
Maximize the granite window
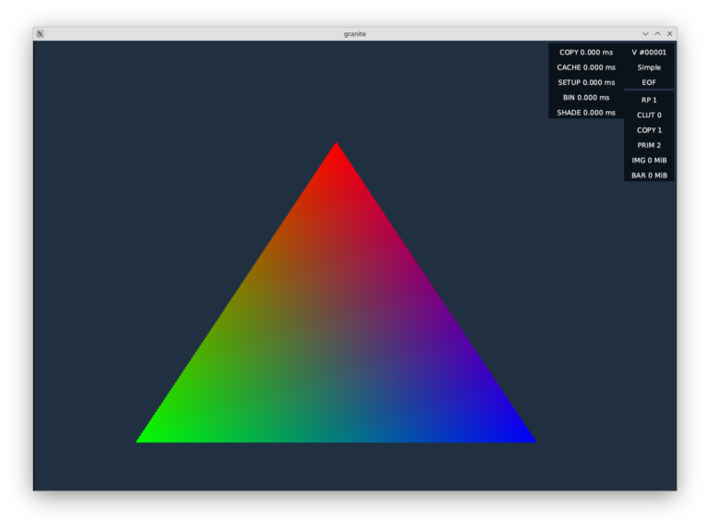[x=657, y=33]
